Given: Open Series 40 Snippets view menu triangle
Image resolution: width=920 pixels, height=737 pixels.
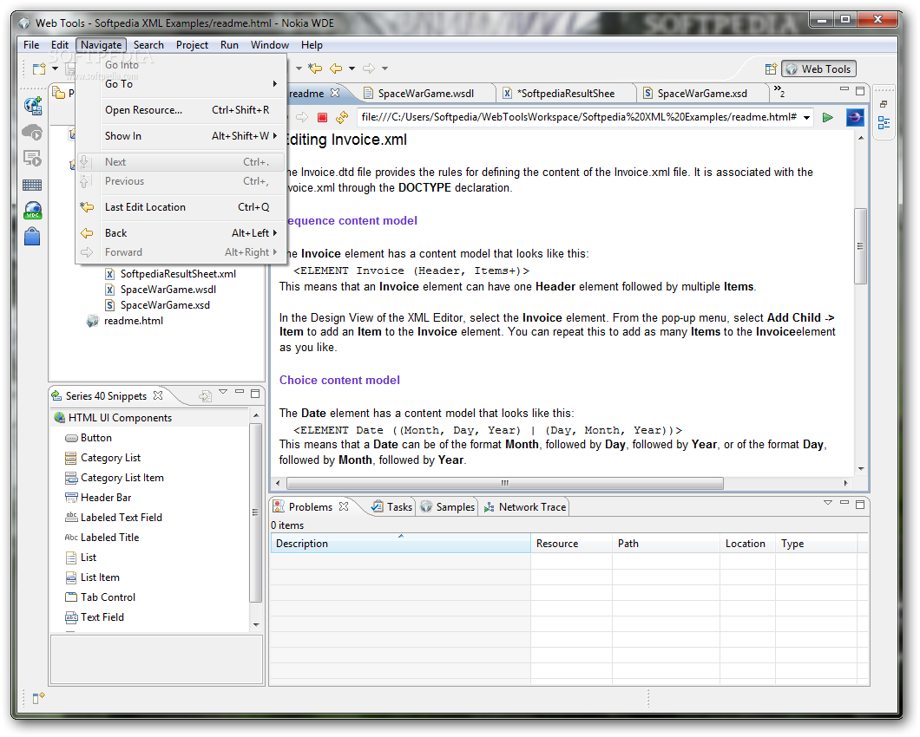Looking at the screenshot, I should (223, 392).
